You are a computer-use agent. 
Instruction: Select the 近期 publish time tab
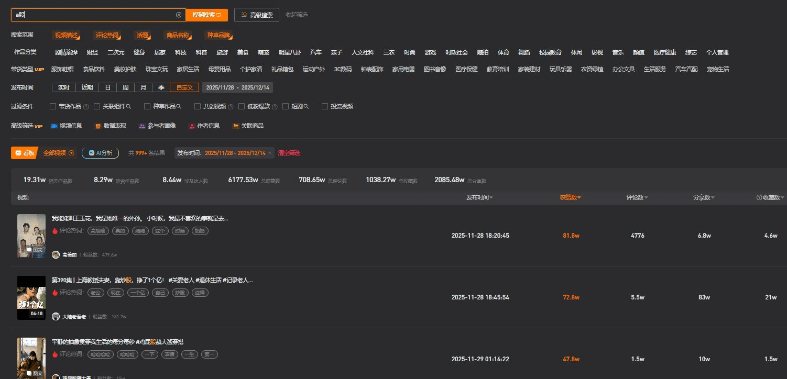coord(87,87)
